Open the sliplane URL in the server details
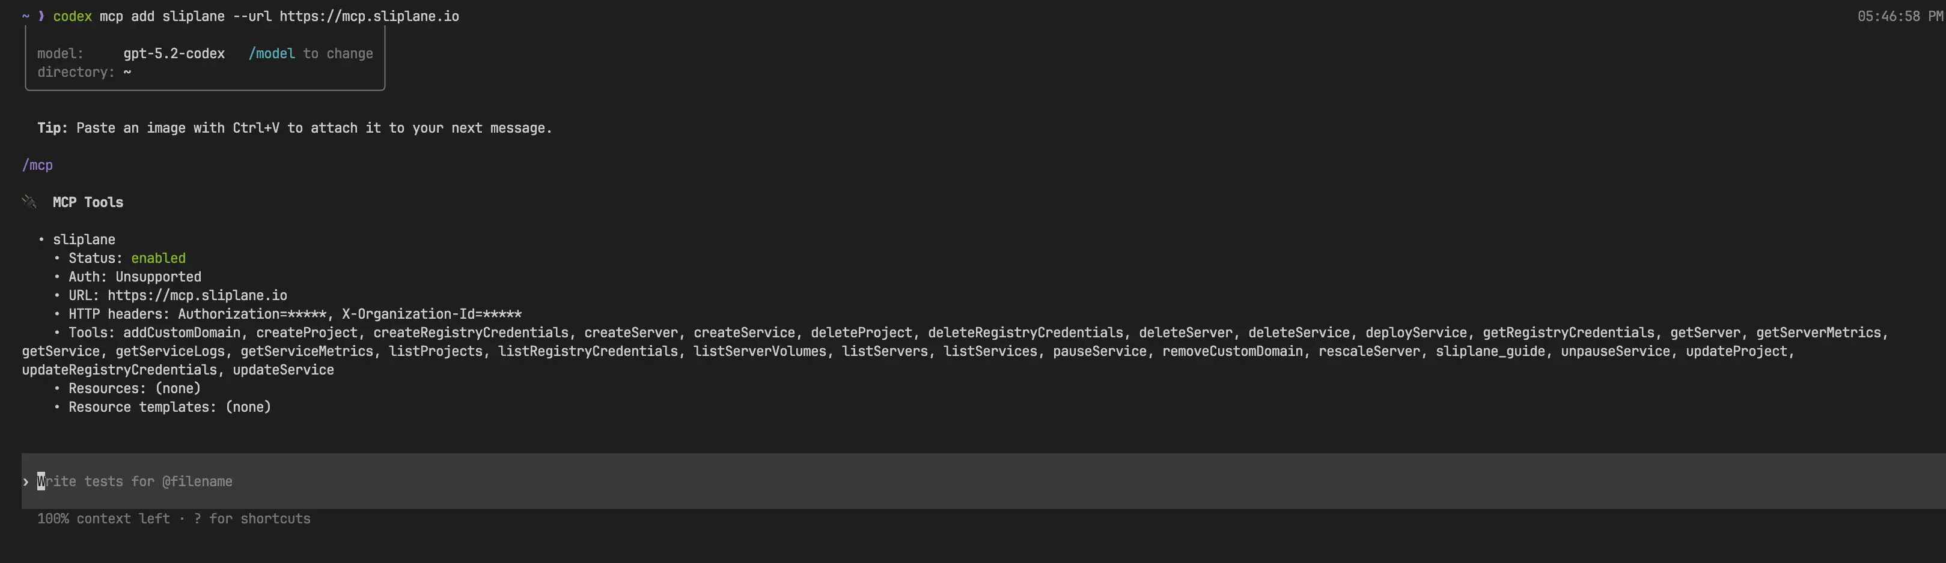 [x=197, y=295]
